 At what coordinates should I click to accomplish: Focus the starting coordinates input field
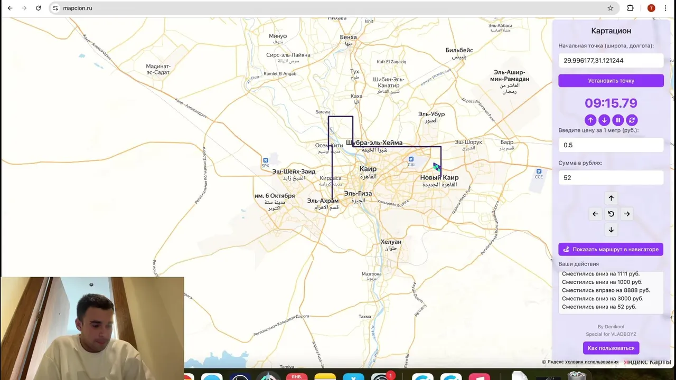tap(611, 61)
